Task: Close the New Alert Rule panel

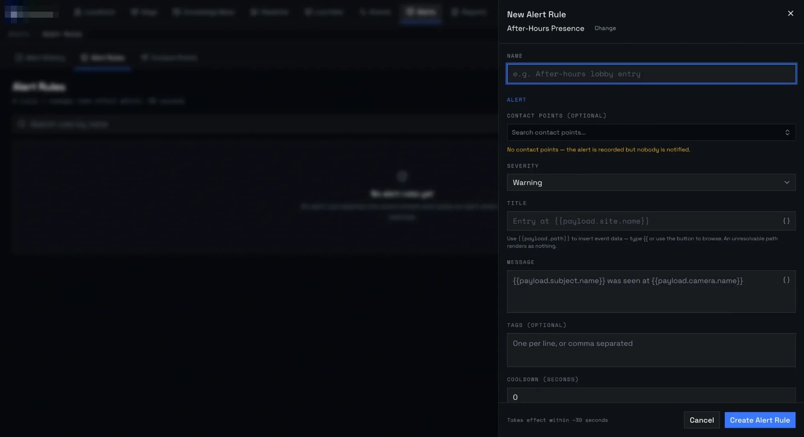Action: [x=790, y=13]
